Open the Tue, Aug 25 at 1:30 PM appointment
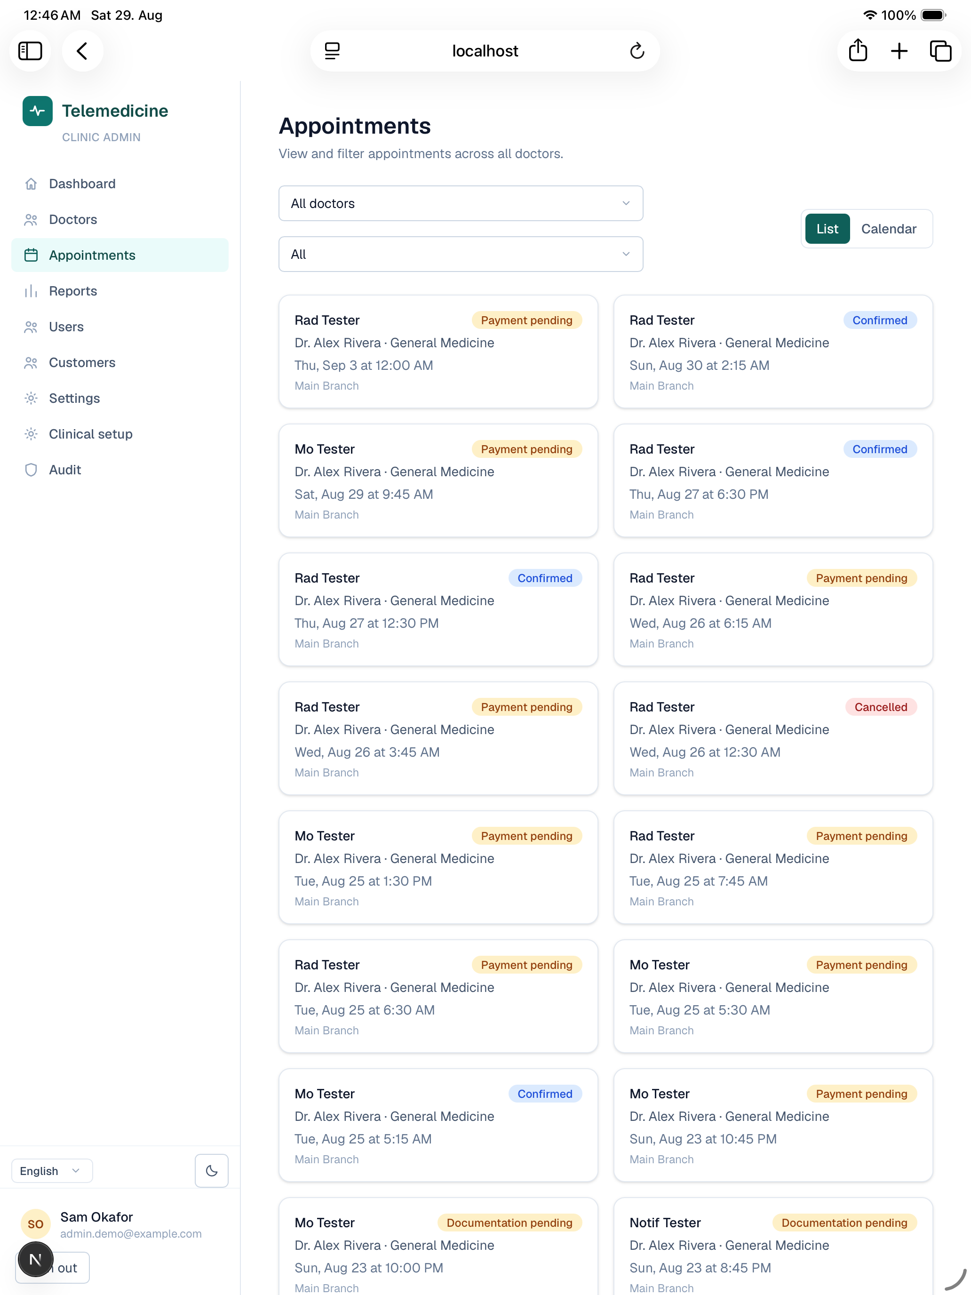 pos(438,868)
